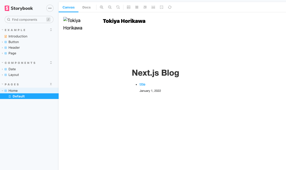Open the title post link
Image resolution: width=286 pixels, height=170 pixels.
click(142, 84)
